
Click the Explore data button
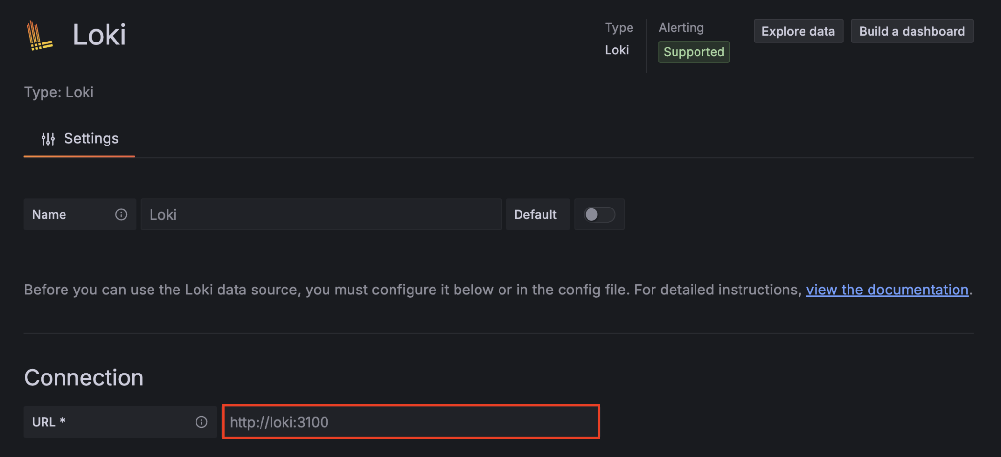[x=798, y=31]
